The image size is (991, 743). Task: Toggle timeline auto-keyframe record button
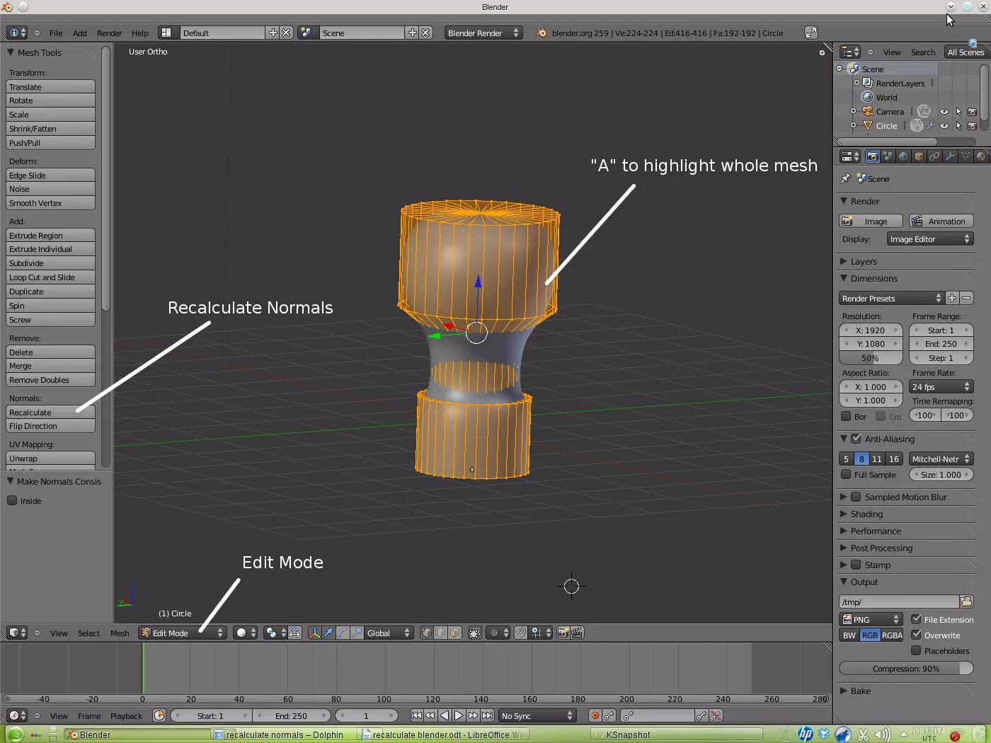(x=595, y=715)
